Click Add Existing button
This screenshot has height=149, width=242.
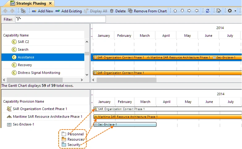click(x=69, y=11)
